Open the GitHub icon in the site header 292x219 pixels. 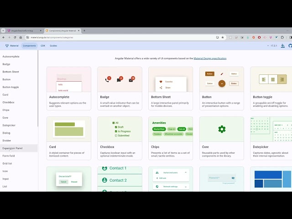(x=290, y=46)
